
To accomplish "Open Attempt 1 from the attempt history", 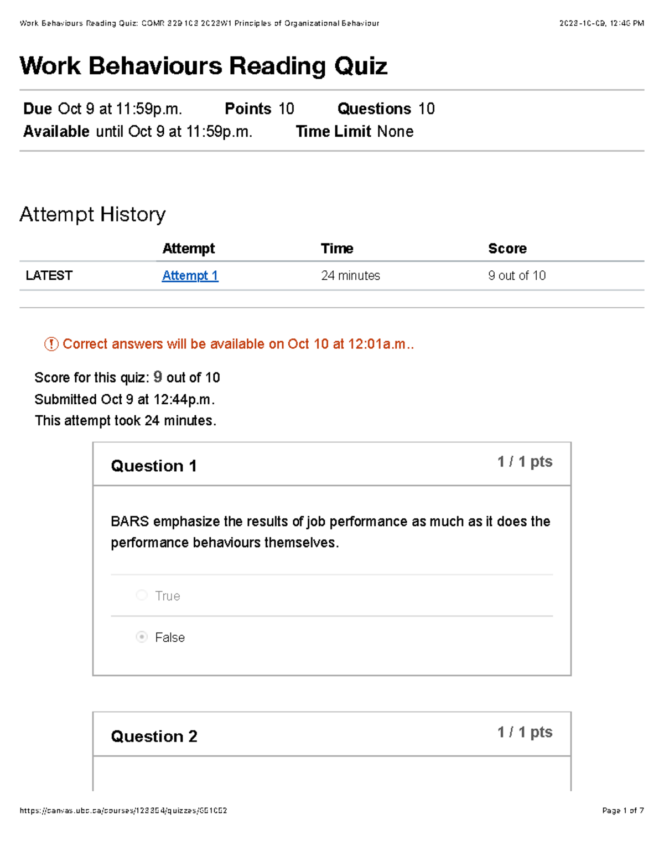I will (x=190, y=275).
